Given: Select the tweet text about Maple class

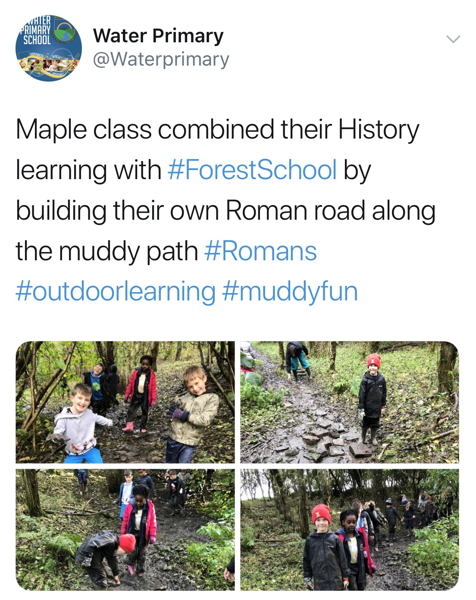Looking at the screenshot, I should pos(225,210).
